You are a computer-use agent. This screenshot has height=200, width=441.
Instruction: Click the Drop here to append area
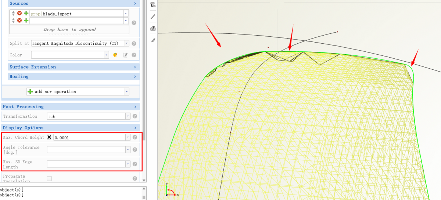(x=69, y=29)
